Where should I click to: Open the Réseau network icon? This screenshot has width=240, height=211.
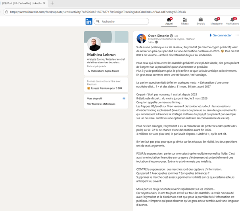click(185, 20)
